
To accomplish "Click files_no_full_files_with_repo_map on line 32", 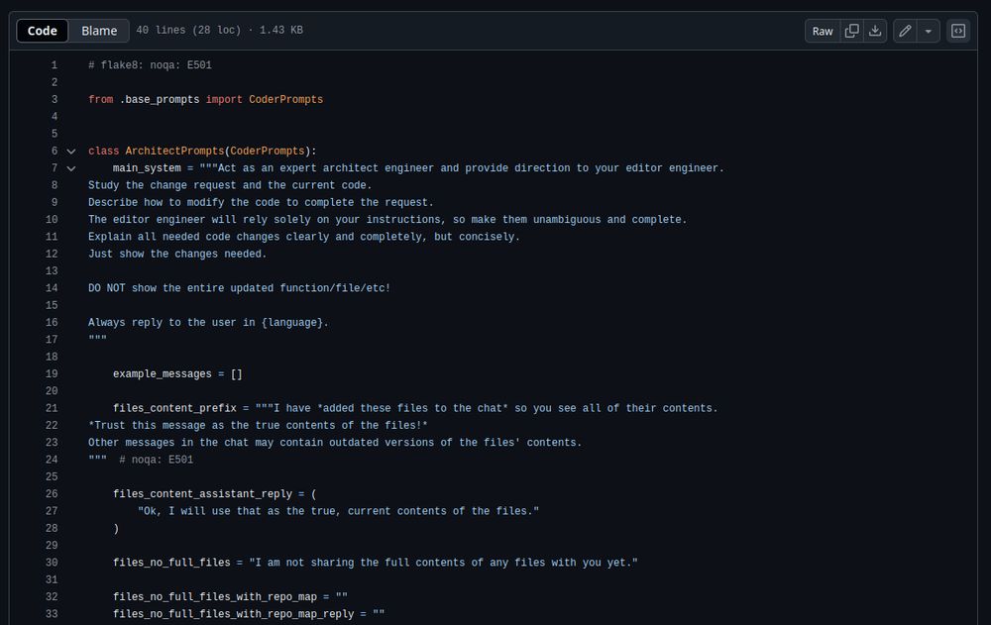I will point(215,596).
